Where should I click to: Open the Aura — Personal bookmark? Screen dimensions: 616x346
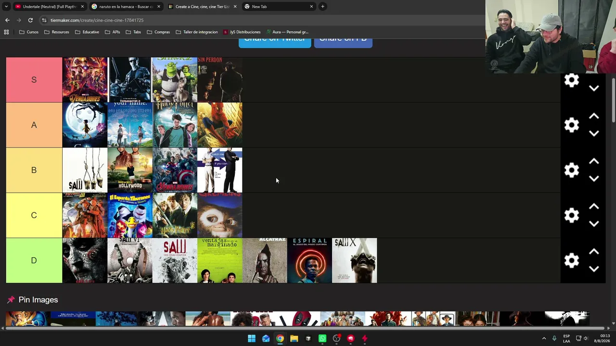click(x=287, y=32)
